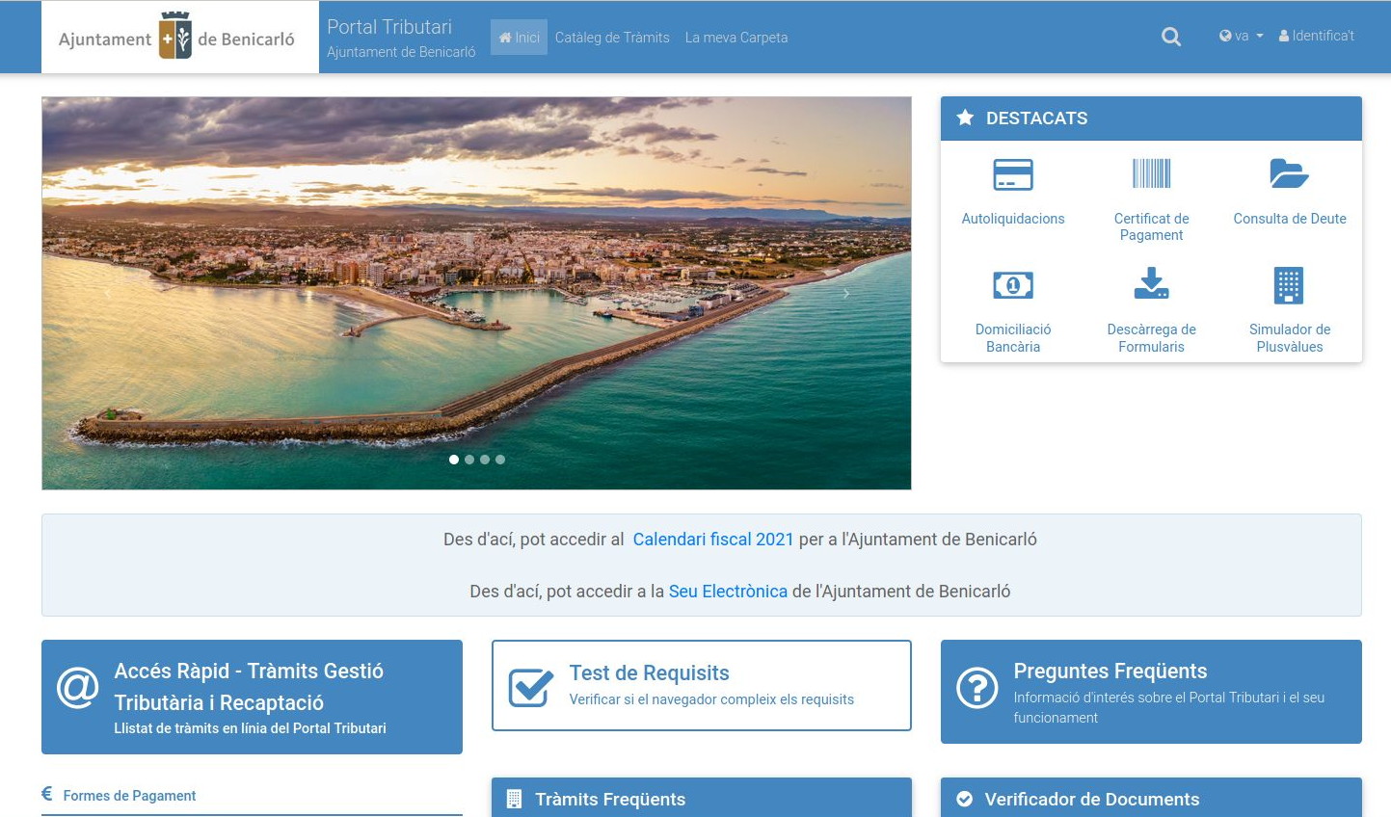Viewport: 1391px width, 817px height.
Task: Click the Consulta de Deute folder icon
Action: click(1289, 174)
